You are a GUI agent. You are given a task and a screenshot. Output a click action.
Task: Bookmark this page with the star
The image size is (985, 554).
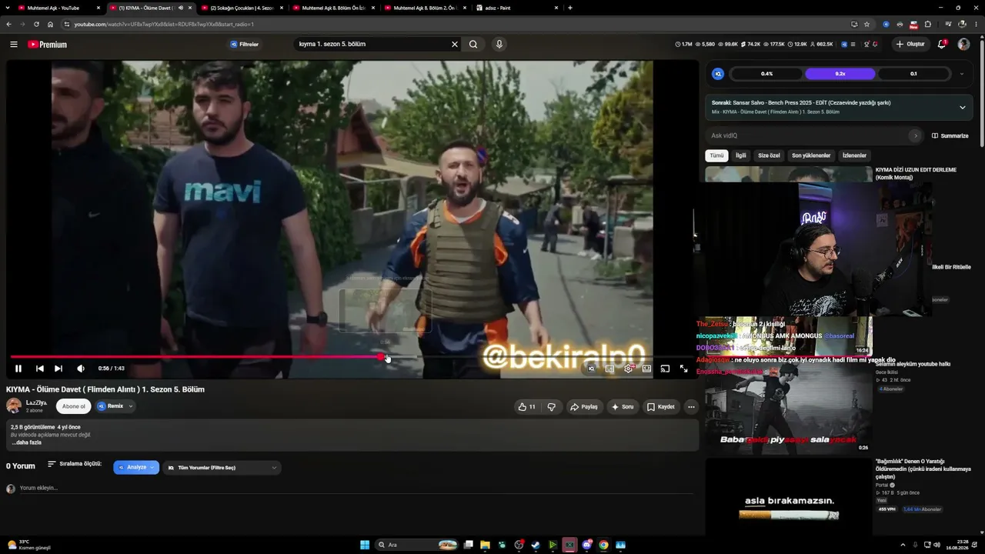[867, 24]
